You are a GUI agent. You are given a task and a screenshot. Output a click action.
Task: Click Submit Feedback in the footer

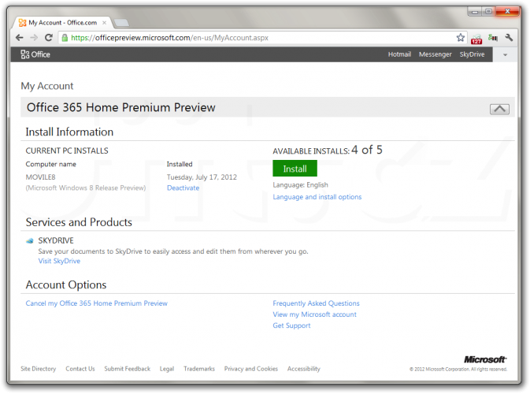(127, 369)
